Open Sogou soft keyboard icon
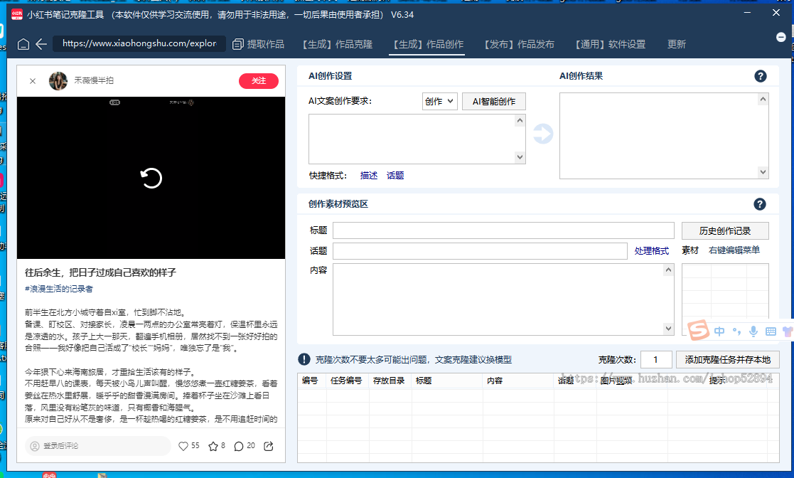This screenshot has height=478, width=794. [771, 331]
